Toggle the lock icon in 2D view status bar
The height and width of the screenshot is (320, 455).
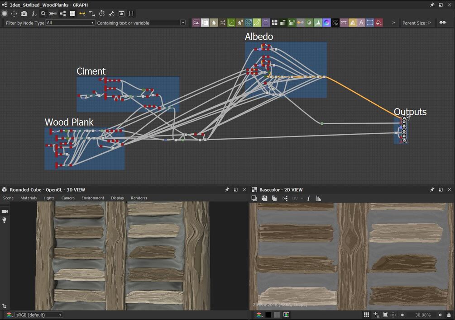pyautogui.click(x=449, y=315)
